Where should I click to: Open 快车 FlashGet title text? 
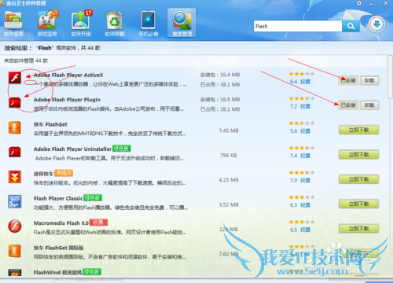click(x=50, y=124)
